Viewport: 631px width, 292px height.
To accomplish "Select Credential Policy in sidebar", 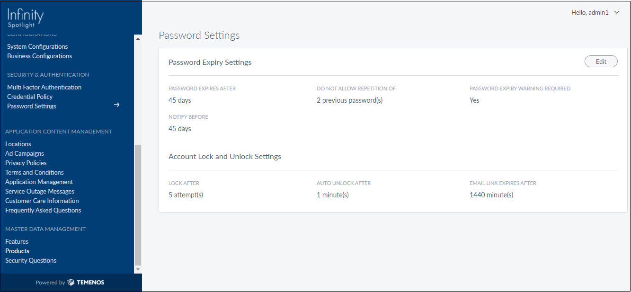I will click(30, 97).
